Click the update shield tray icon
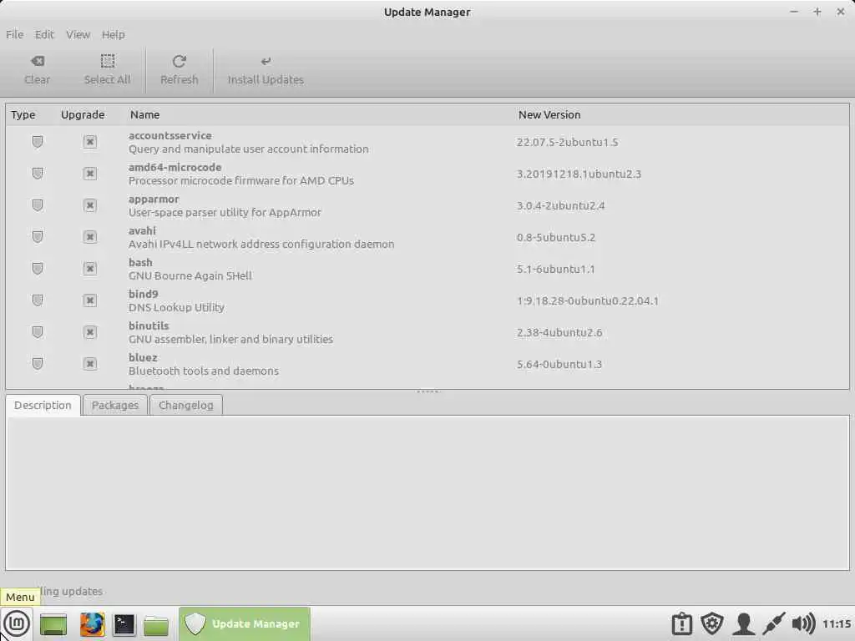This screenshot has width=855, height=641. tap(711, 624)
